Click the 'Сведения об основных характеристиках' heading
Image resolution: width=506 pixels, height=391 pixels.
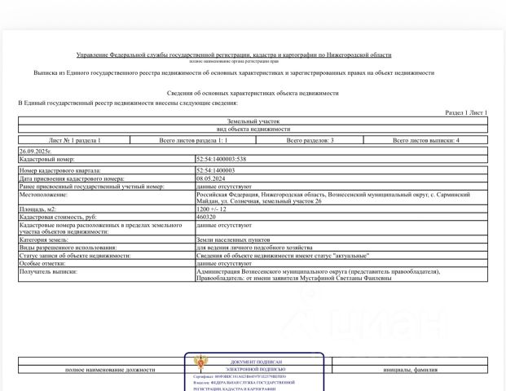253,93
